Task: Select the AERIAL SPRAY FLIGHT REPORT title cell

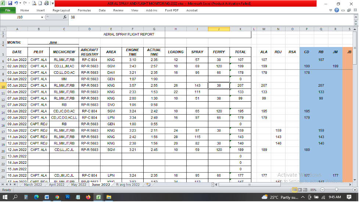Action: (x=129, y=34)
